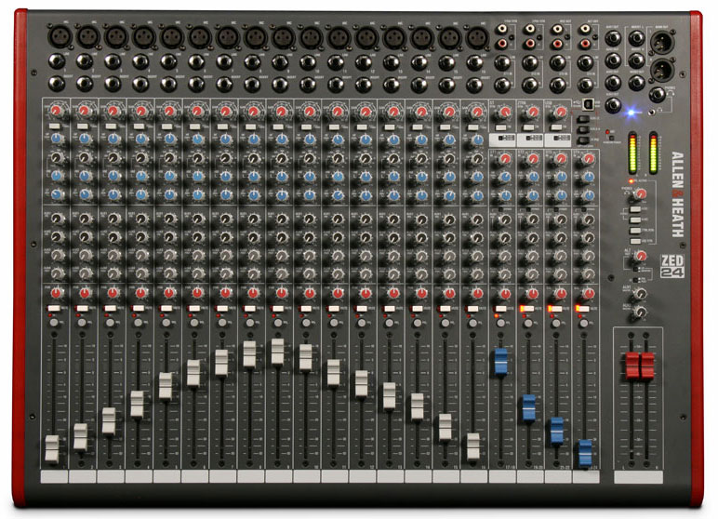Click the blue fader on stereo channel 17-18
This screenshot has height=519, width=718.
pos(500,361)
